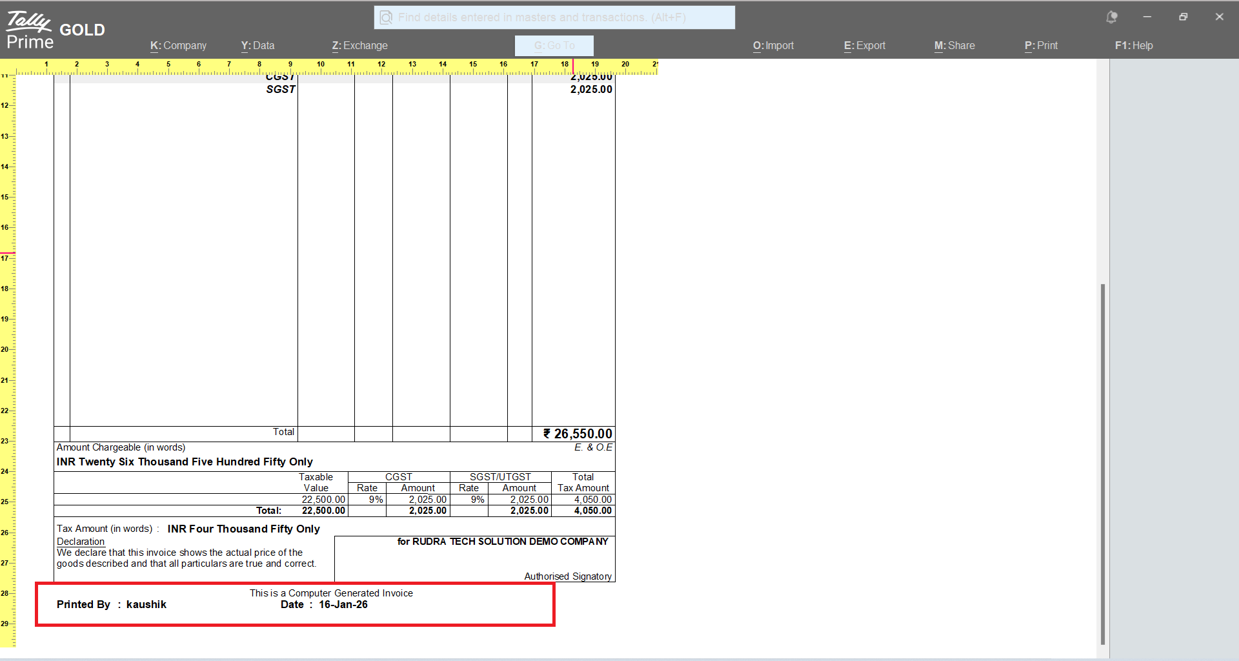Viewport: 1239px width, 661px height.
Task: Open F1: Help
Action: point(1134,46)
